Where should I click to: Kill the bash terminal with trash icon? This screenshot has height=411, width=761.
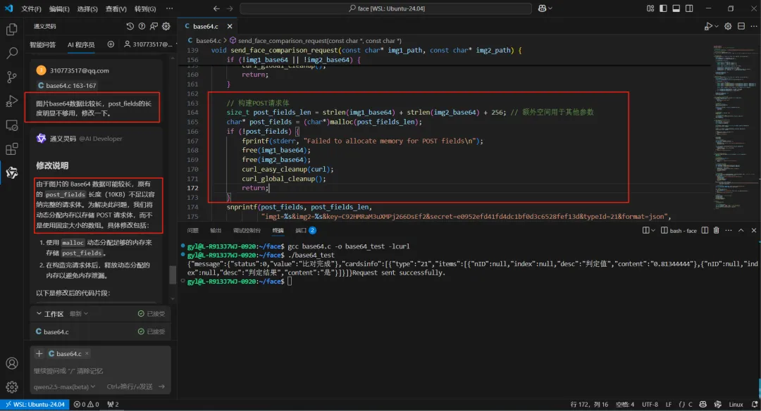tap(716, 230)
